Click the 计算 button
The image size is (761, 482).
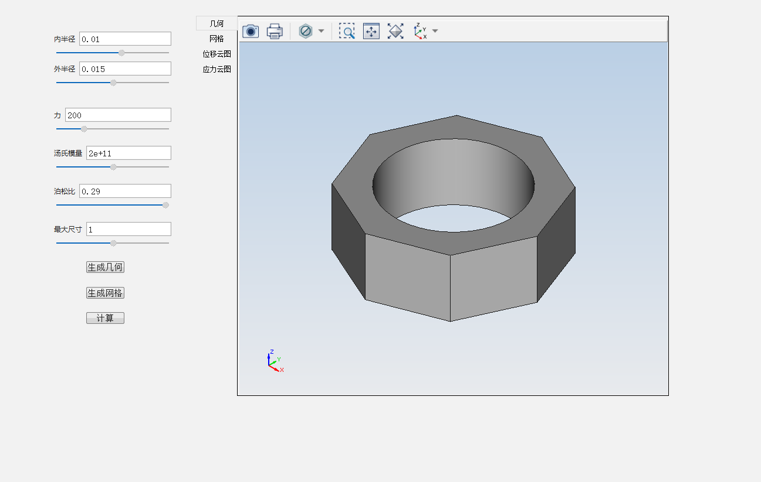105,318
